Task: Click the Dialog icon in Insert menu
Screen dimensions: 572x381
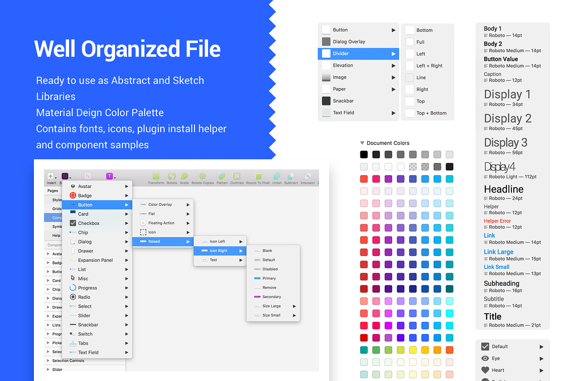Action: tap(73, 241)
